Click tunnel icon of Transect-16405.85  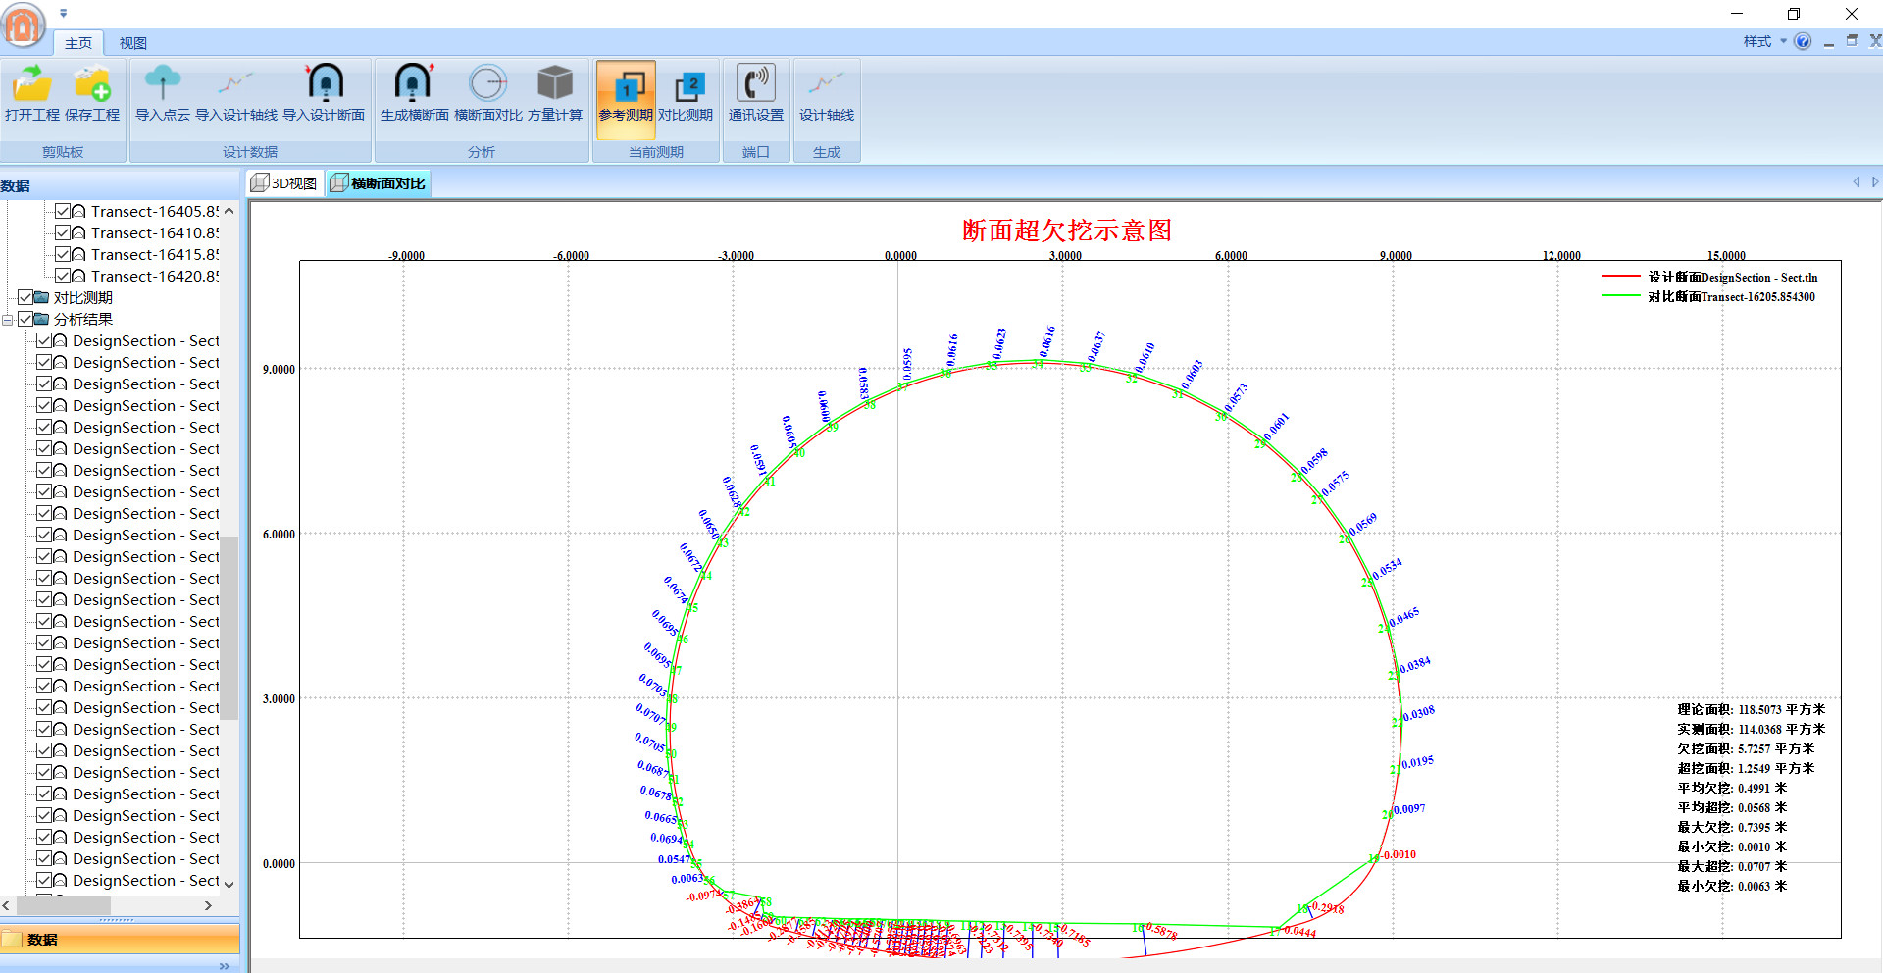[79, 211]
